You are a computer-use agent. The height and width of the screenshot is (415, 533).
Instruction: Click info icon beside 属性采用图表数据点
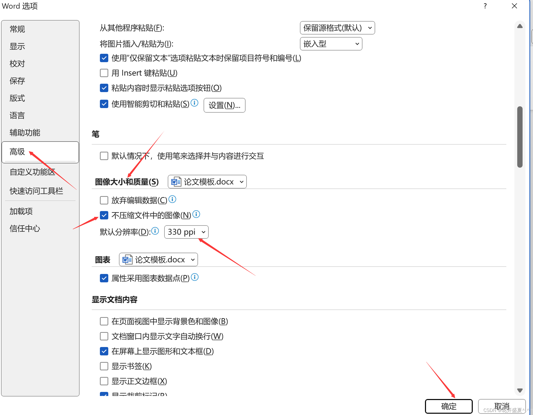tap(195, 277)
